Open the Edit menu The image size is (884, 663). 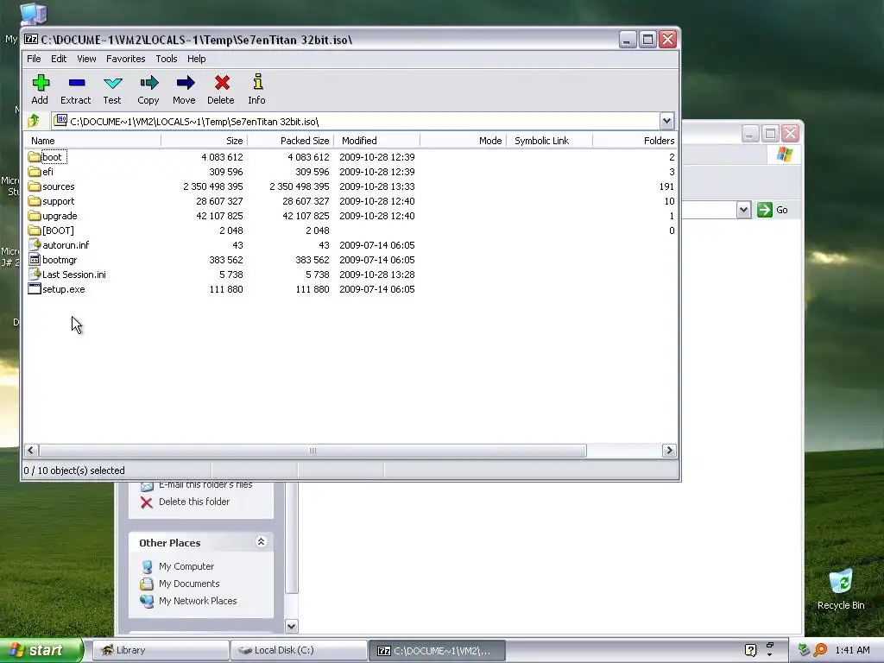59,59
